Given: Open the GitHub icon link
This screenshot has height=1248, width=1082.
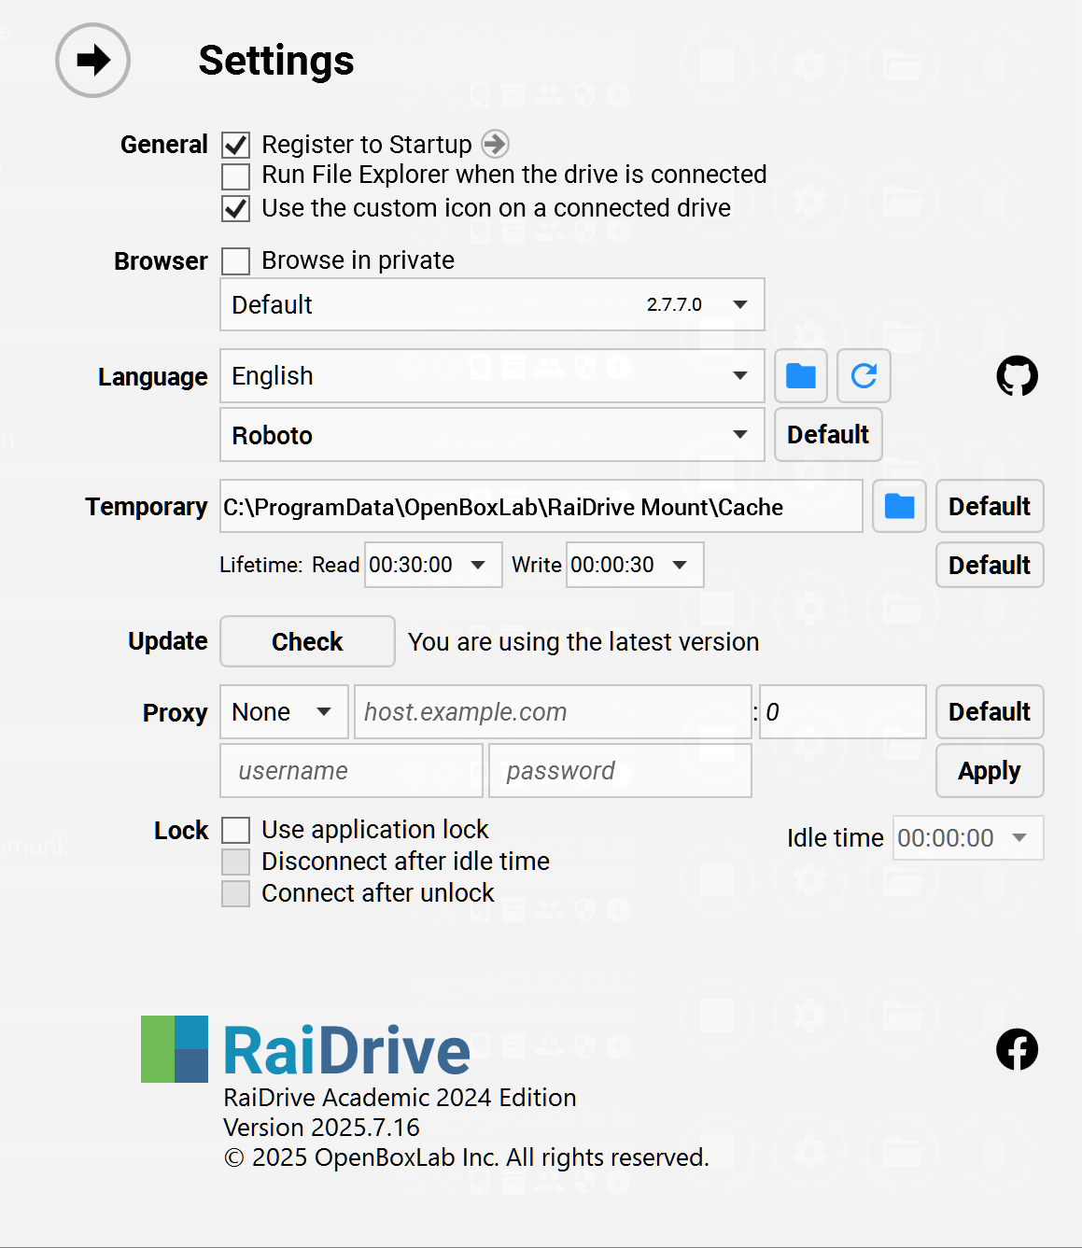Looking at the screenshot, I should 1017,376.
